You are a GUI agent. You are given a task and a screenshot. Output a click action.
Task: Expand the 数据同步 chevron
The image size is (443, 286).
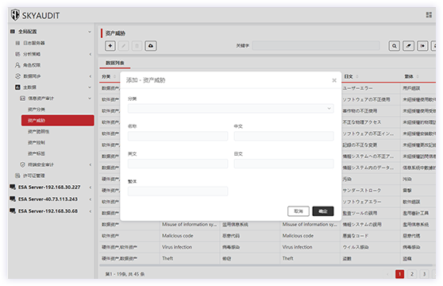pos(91,76)
